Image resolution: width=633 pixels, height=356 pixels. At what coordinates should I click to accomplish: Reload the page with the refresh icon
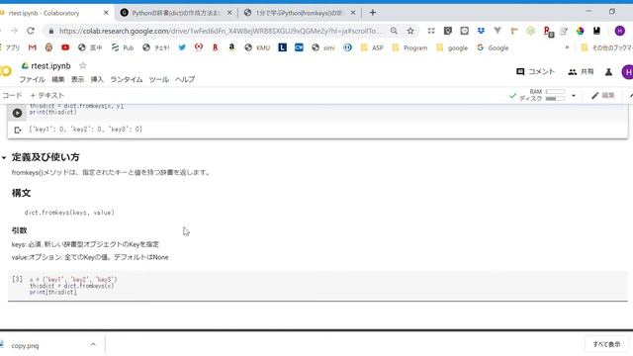(x=31, y=31)
